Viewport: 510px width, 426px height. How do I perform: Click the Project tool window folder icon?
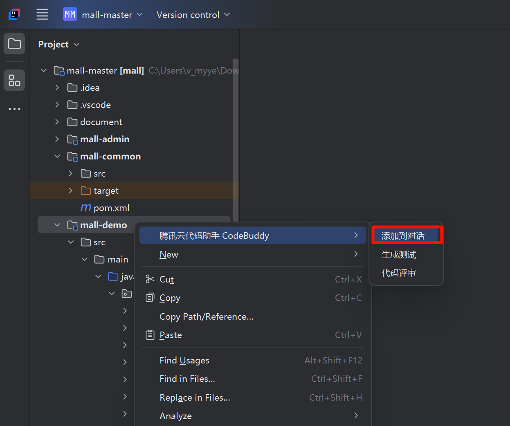14,44
